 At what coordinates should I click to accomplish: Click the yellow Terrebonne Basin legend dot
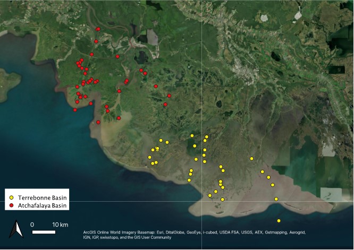(x=12, y=197)
